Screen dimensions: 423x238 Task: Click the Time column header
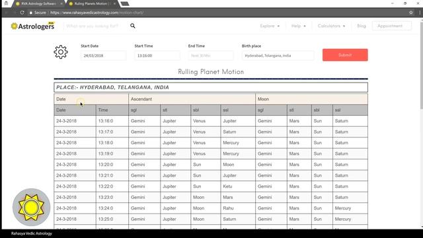pyautogui.click(x=112, y=110)
